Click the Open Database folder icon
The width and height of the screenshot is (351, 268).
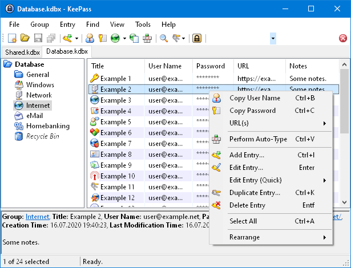tap(25, 38)
